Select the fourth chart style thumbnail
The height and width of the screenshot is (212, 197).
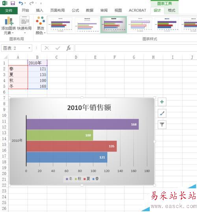click(140, 24)
